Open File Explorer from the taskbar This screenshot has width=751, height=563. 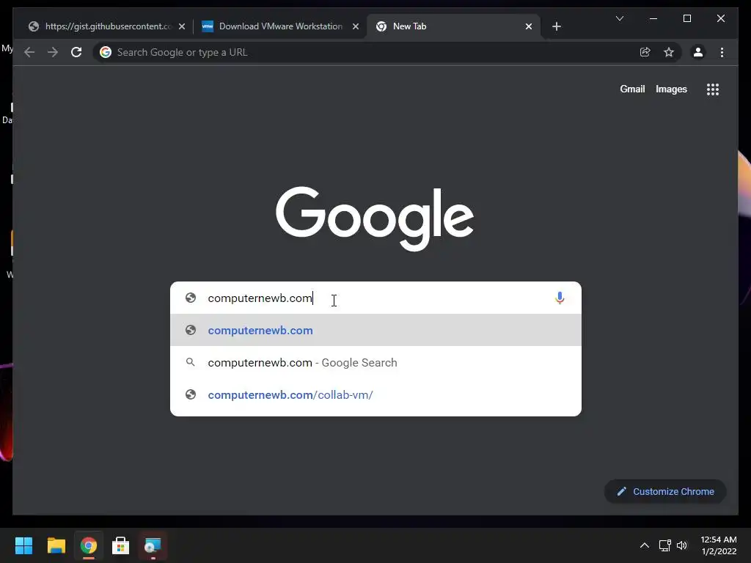56,545
